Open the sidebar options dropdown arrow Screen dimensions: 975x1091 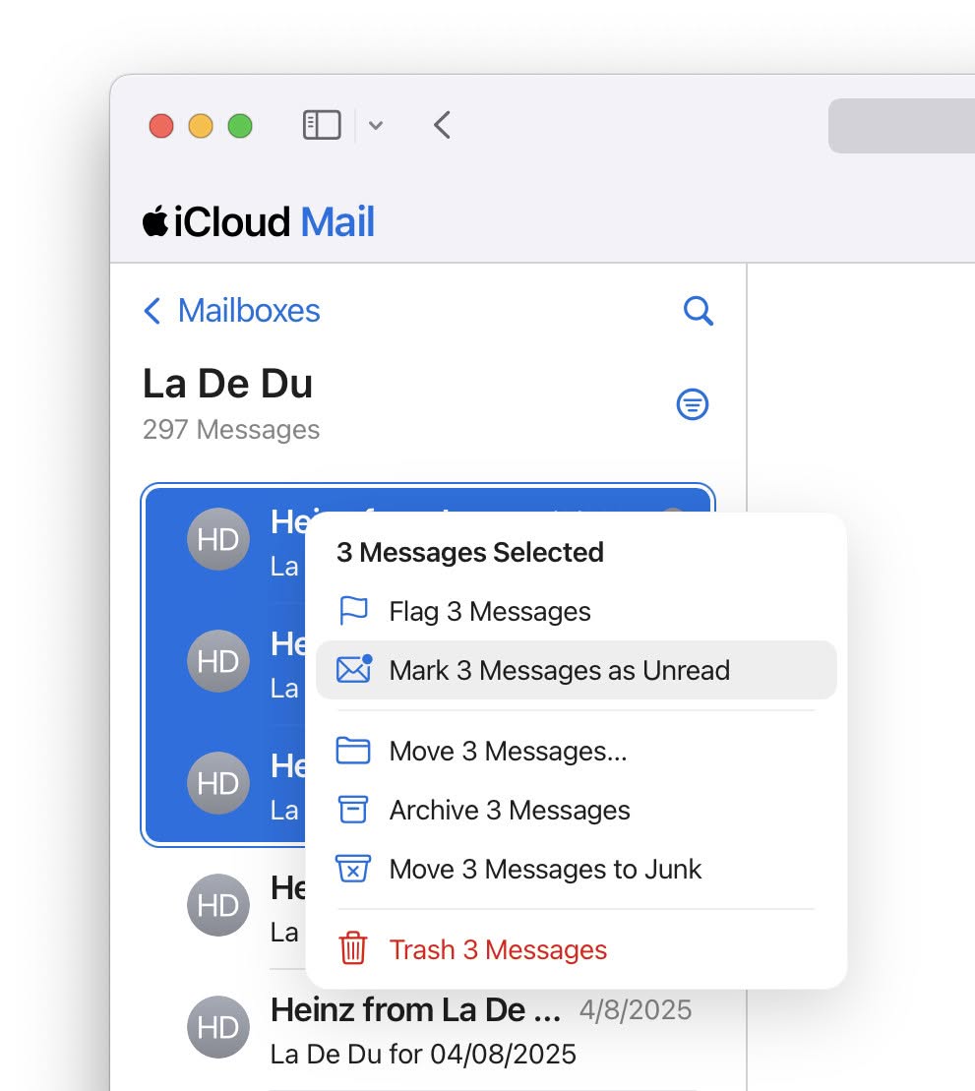pos(376,126)
